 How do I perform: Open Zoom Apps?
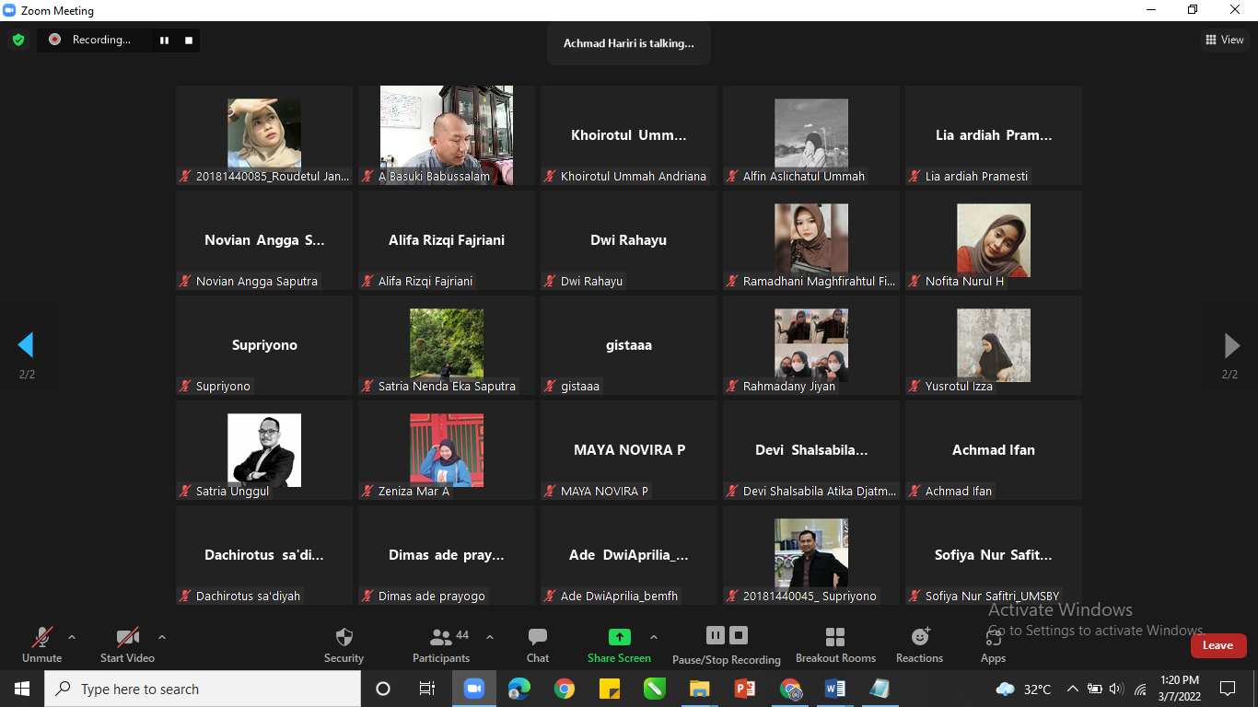993,644
